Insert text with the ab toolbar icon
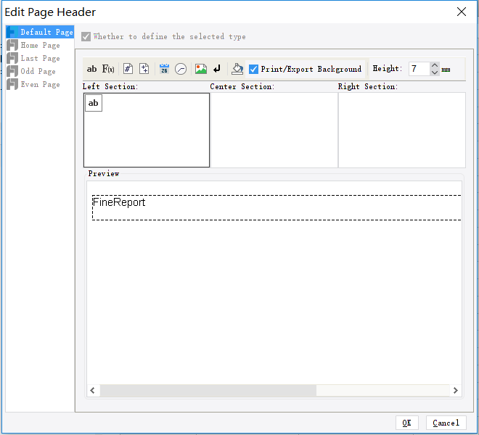 pos(91,69)
